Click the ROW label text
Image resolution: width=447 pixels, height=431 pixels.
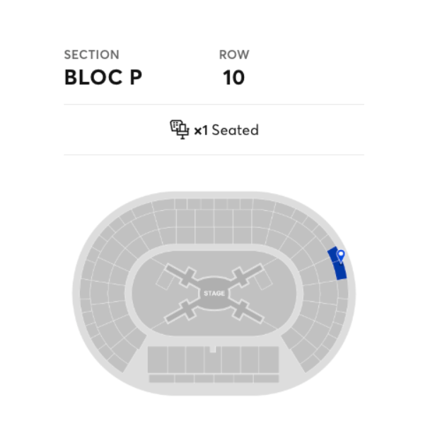(233, 54)
